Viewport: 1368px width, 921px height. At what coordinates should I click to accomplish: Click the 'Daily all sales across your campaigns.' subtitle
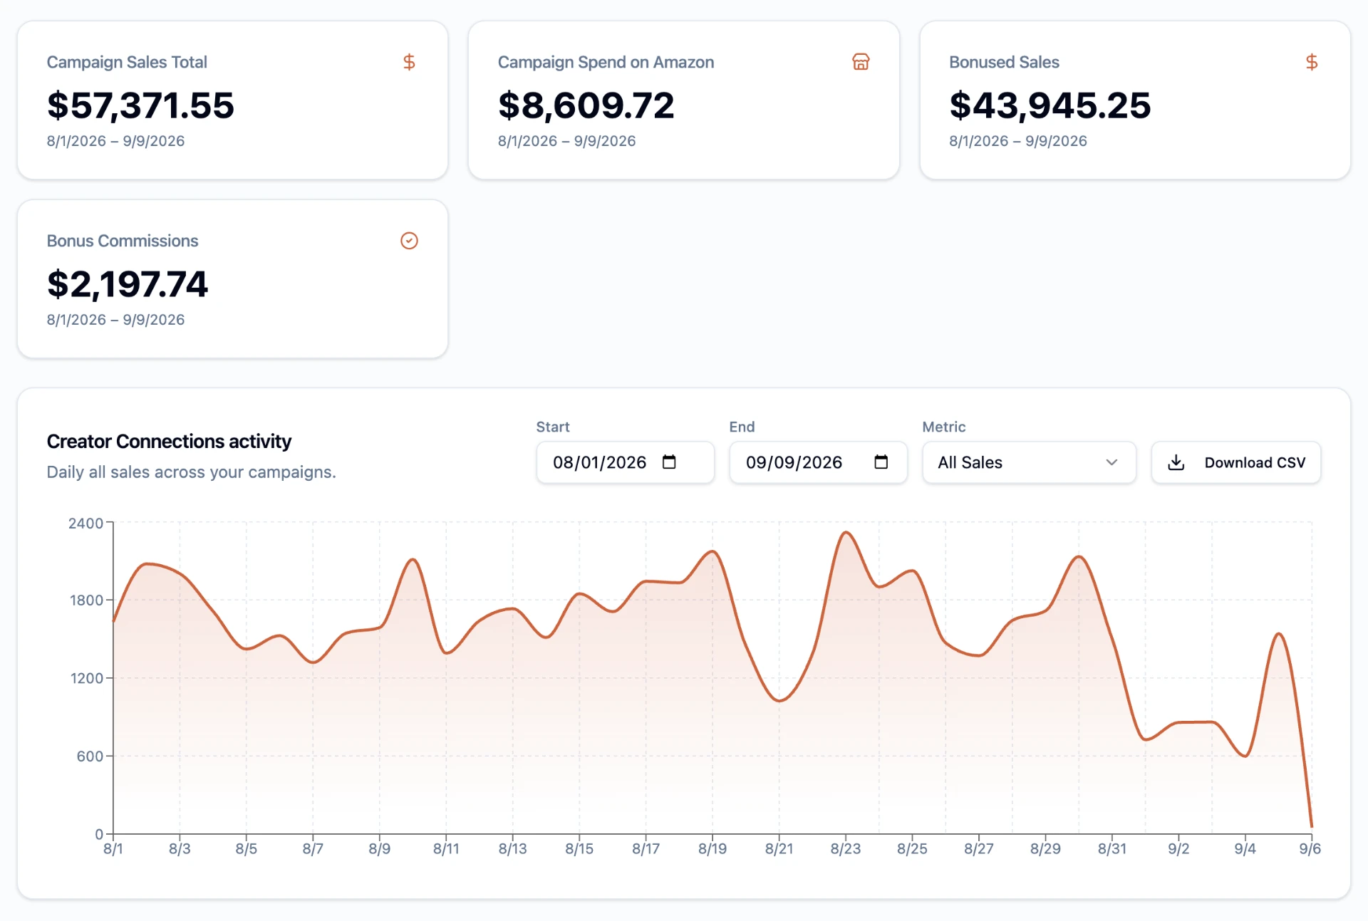(x=191, y=472)
